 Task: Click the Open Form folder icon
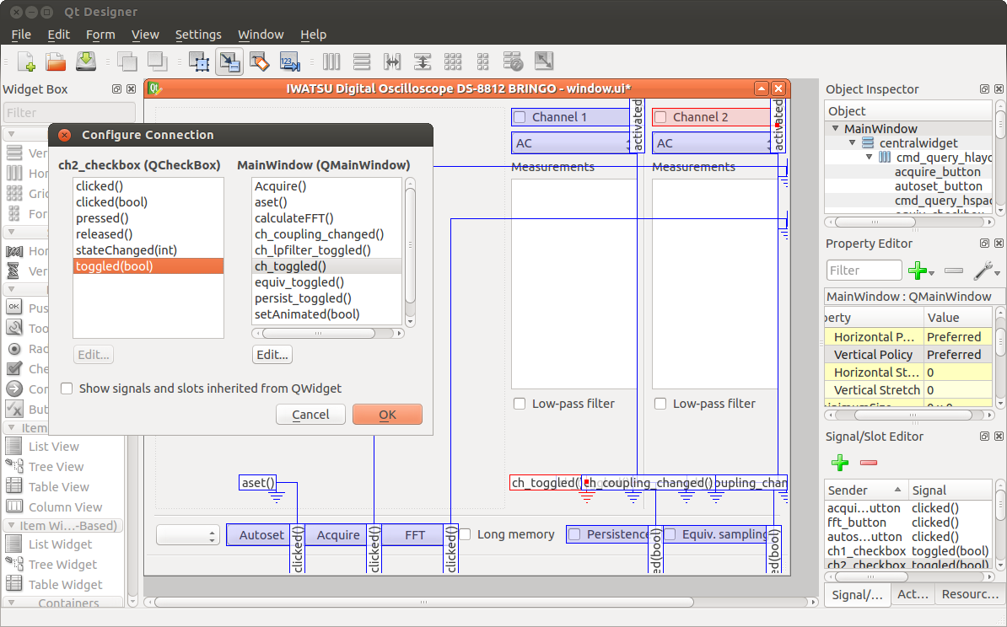56,62
